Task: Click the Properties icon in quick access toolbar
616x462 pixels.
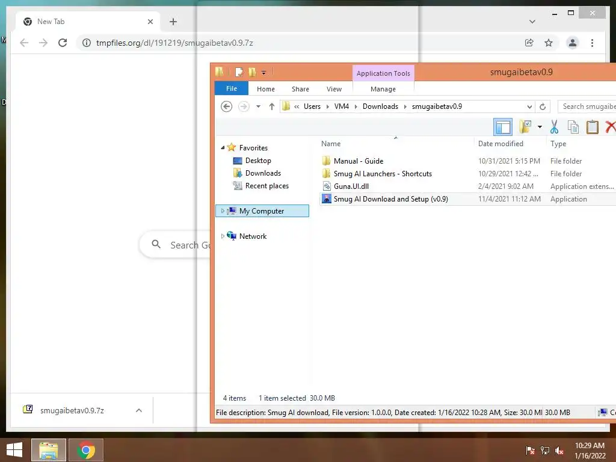Action: pos(239,72)
